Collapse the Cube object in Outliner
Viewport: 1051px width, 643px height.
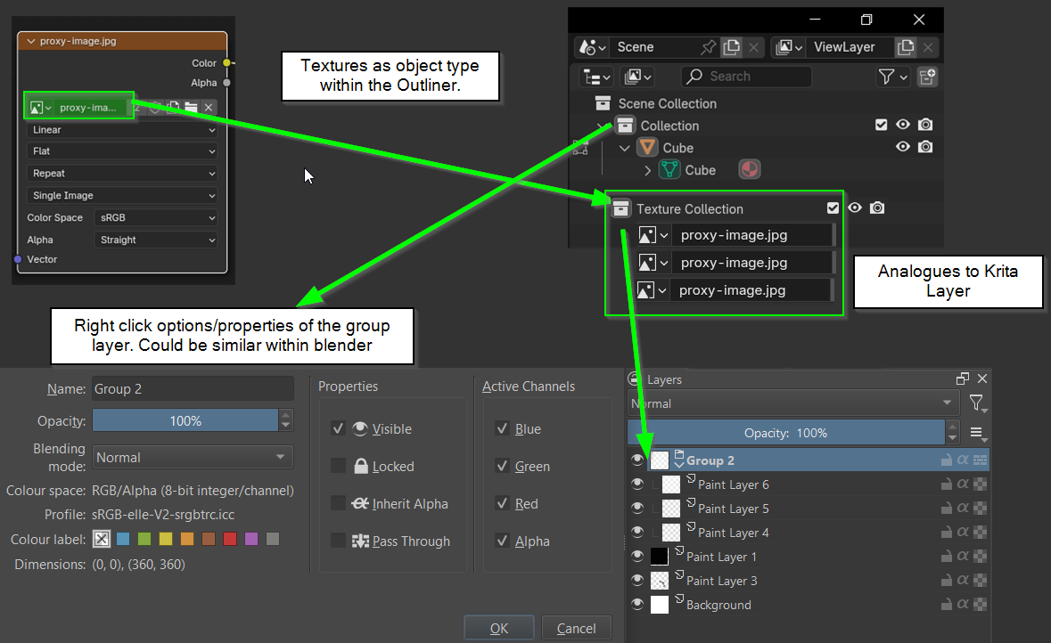click(624, 148)
